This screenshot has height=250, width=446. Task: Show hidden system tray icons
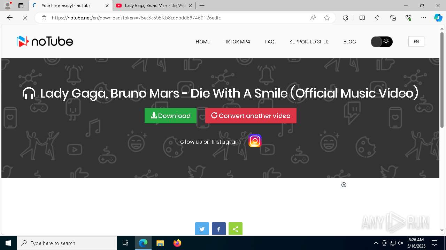click(x=376, y=243)
